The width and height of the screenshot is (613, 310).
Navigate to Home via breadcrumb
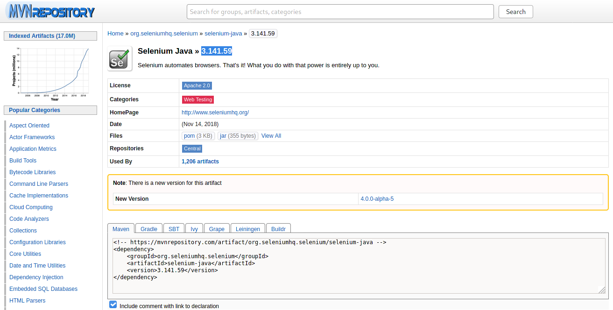tap(115, 33)
